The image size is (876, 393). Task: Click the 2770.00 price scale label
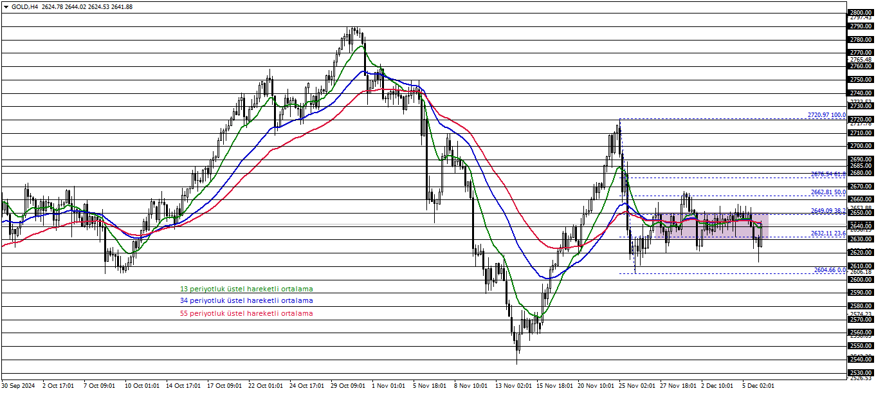click(861, 53)
